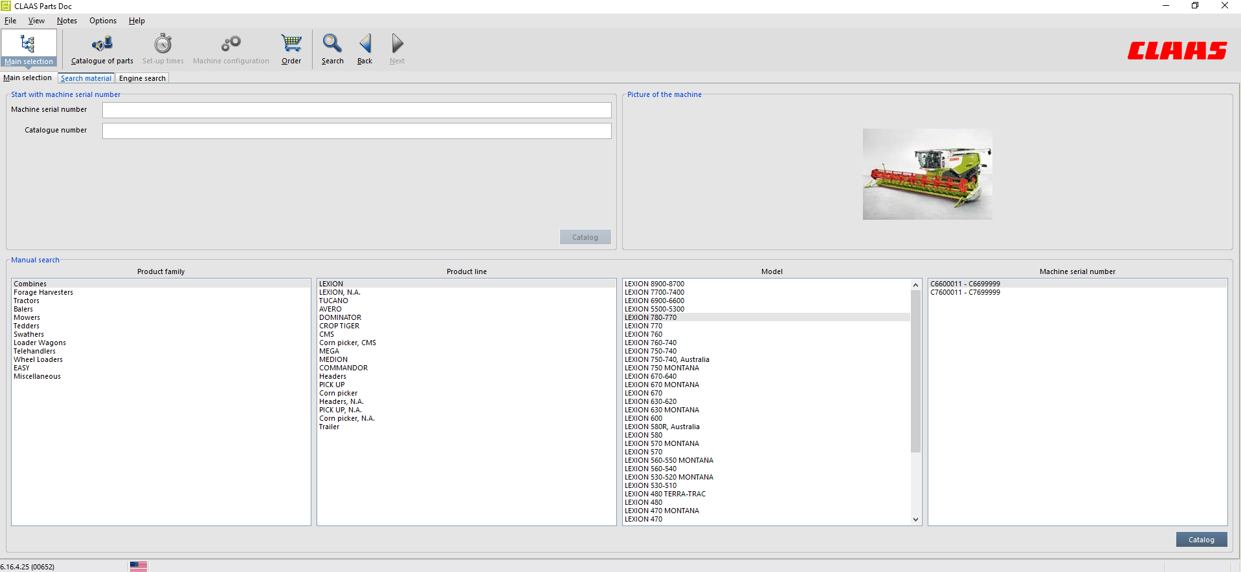Click the greyed Catalog button in serial search

pyautogui.click(x=585, y=237)
